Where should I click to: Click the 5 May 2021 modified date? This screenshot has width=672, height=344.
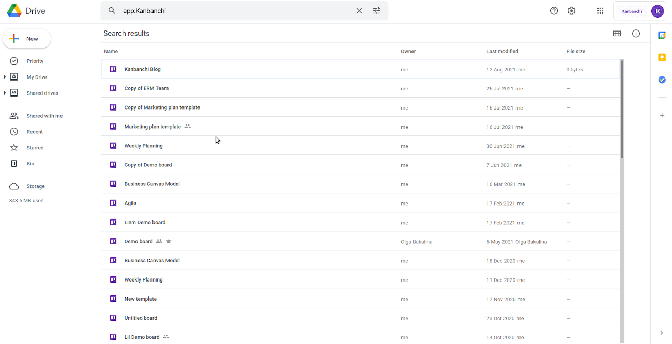click(x=500, y=242)
